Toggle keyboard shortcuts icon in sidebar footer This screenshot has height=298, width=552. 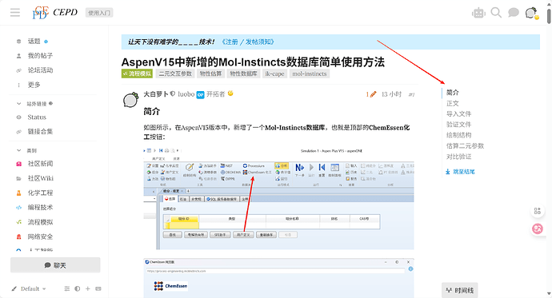tap(98, 288)
